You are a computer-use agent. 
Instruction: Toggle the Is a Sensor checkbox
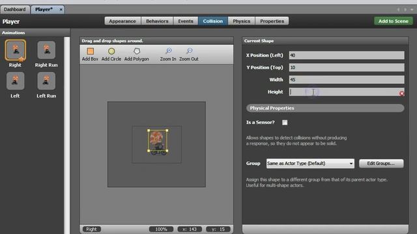(285, 122)
